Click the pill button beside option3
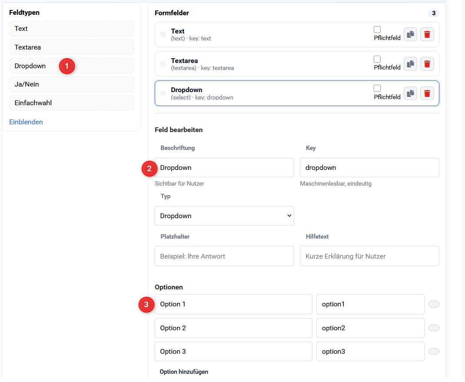Image resolution: width=465 pixels, height=382 pixels. point(434,351)
